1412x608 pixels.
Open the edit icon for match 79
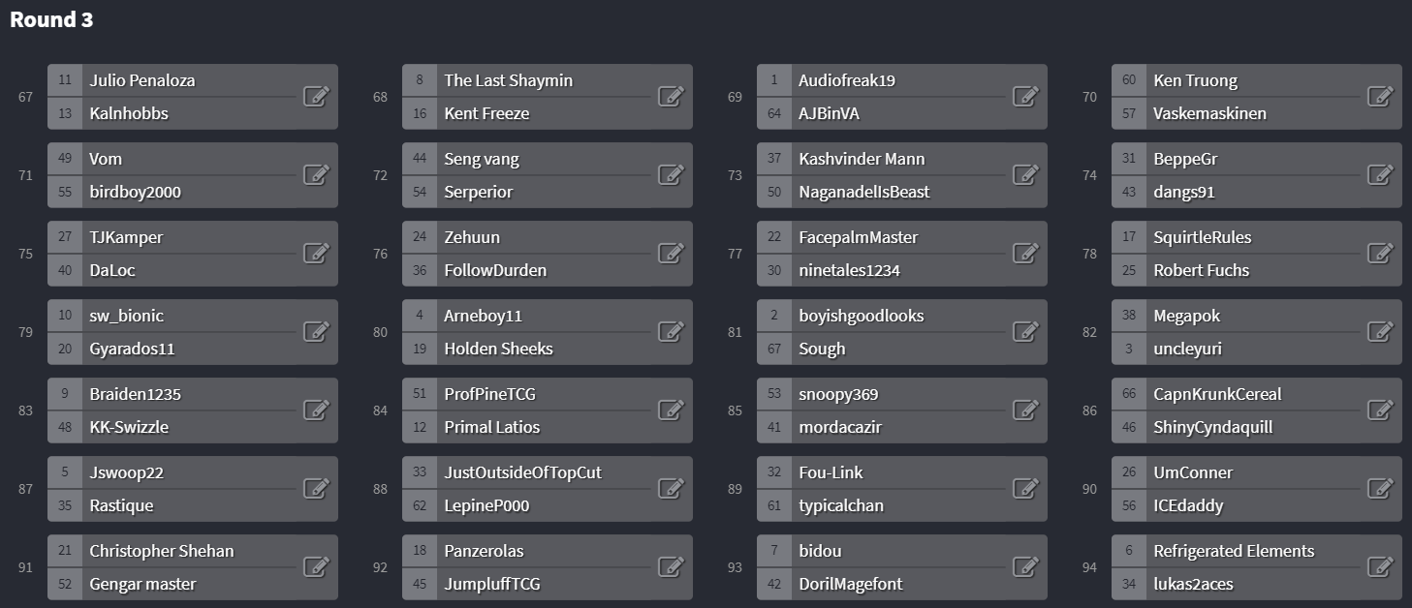[316, 331]
